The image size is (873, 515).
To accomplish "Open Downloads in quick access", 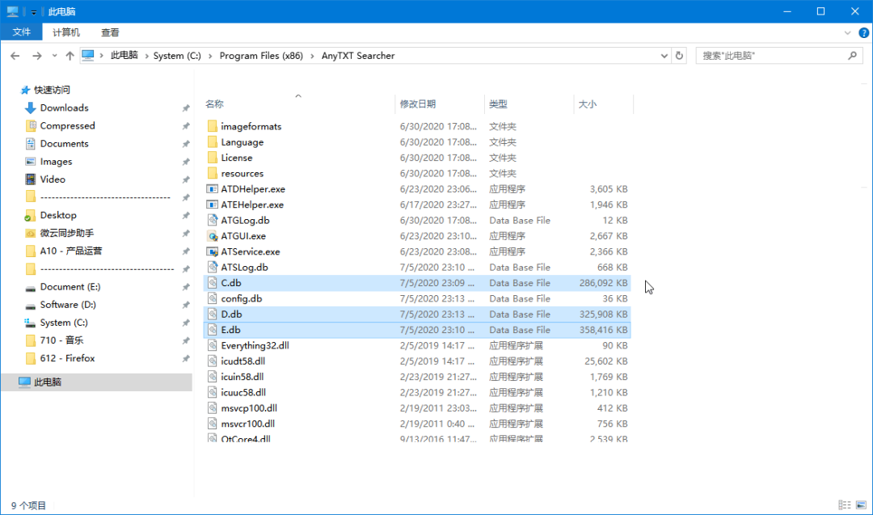I will click(64, 108).
